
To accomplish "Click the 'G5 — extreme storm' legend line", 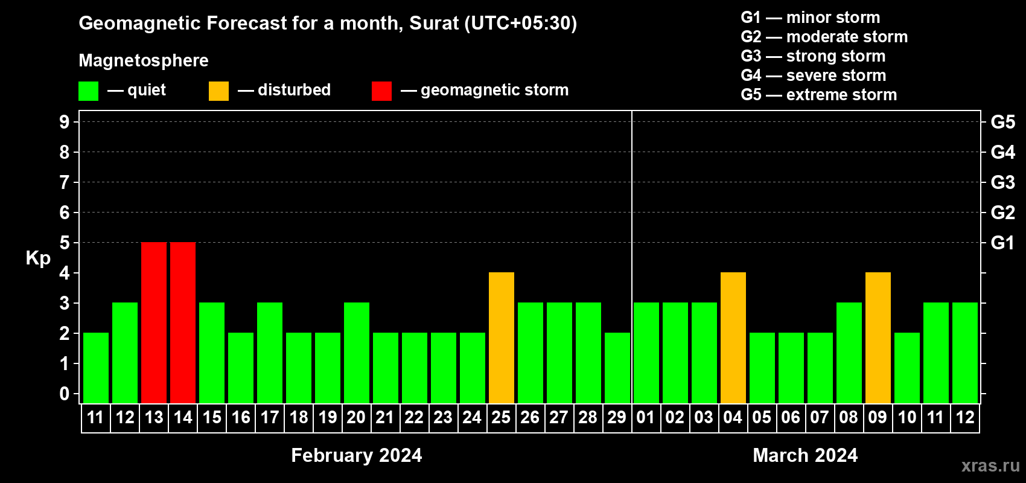I will (819, 95).
